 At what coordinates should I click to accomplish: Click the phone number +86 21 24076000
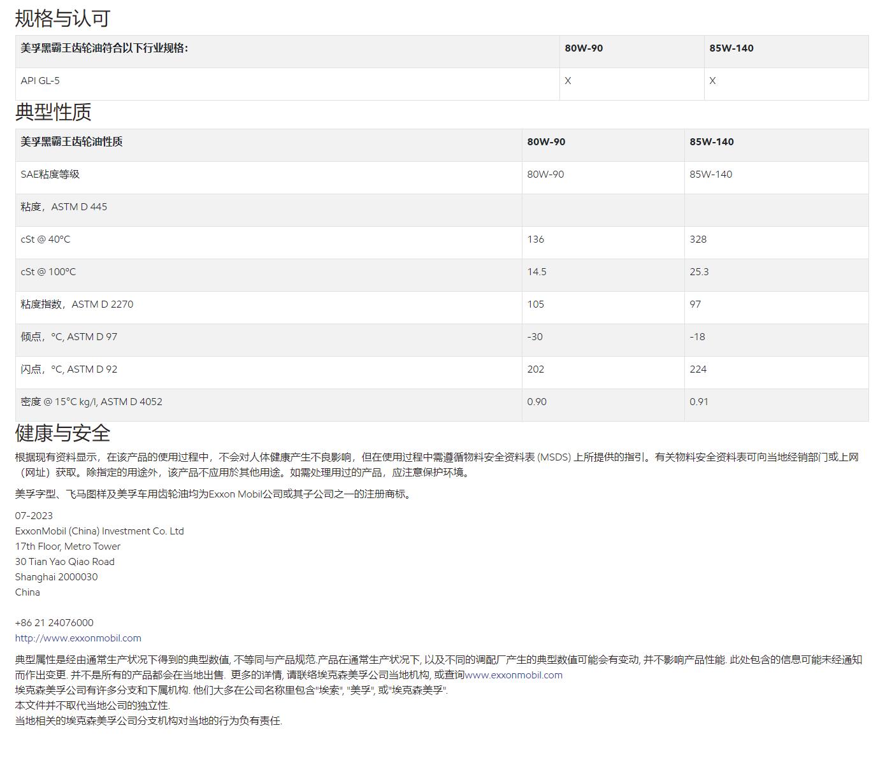pyautogui.click(x=54, y=623)
